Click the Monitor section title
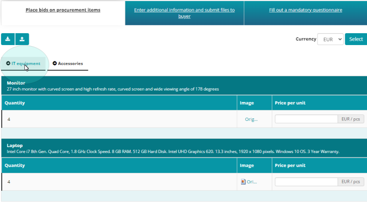The height and width of the screenshot is (211, 367). pos(16,83)
